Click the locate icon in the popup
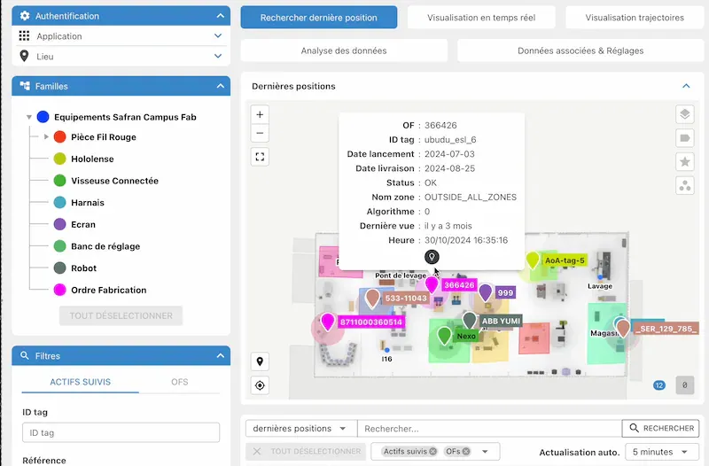Screen dimensions: 709x466 tap(432, 257)
